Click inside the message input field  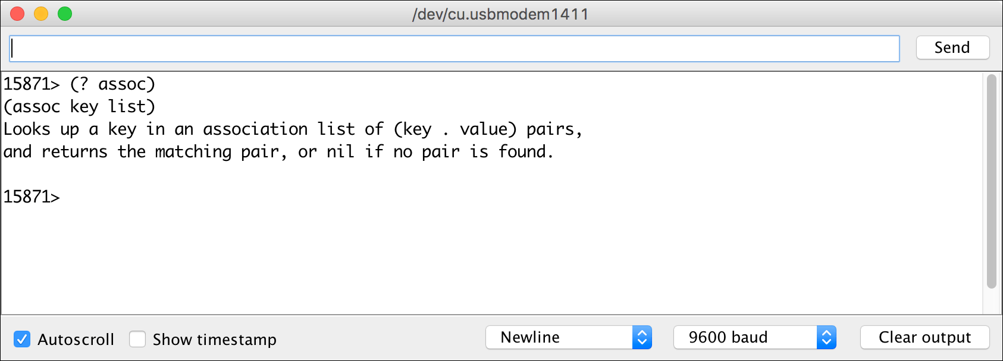[x=452, y=47]
